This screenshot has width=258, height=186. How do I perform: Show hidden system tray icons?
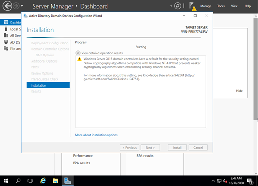pyautogui.click(x=213, y=181)
